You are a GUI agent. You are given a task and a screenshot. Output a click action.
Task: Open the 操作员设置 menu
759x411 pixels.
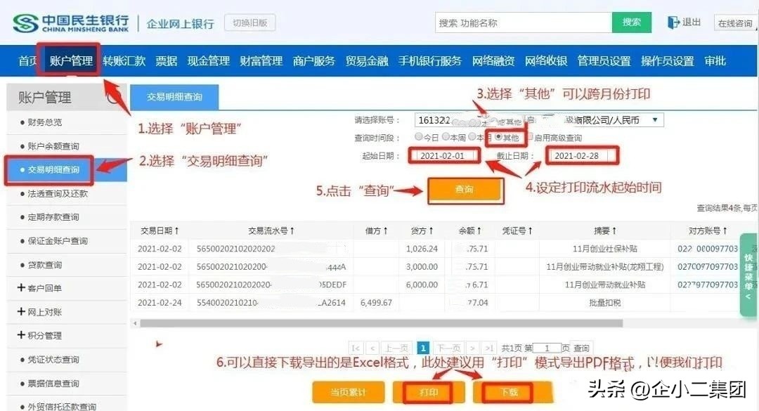tap(668, 61)
